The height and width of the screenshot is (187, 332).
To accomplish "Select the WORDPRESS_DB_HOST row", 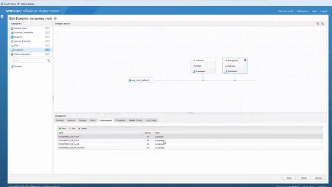I will (x=190, y=137).
